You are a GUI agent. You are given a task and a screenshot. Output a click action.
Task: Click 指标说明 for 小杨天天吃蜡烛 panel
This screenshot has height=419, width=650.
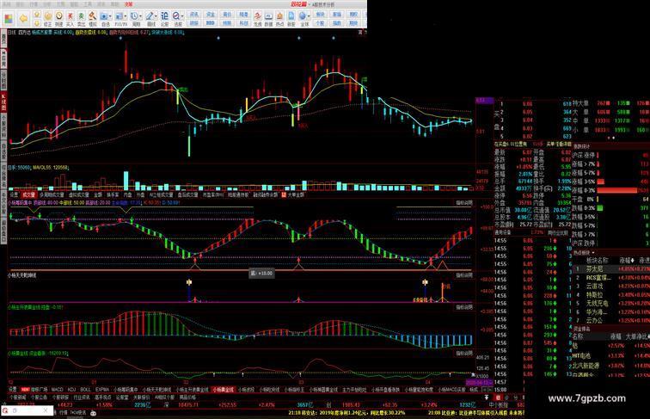pyautogui.click(x=464, y=275)
